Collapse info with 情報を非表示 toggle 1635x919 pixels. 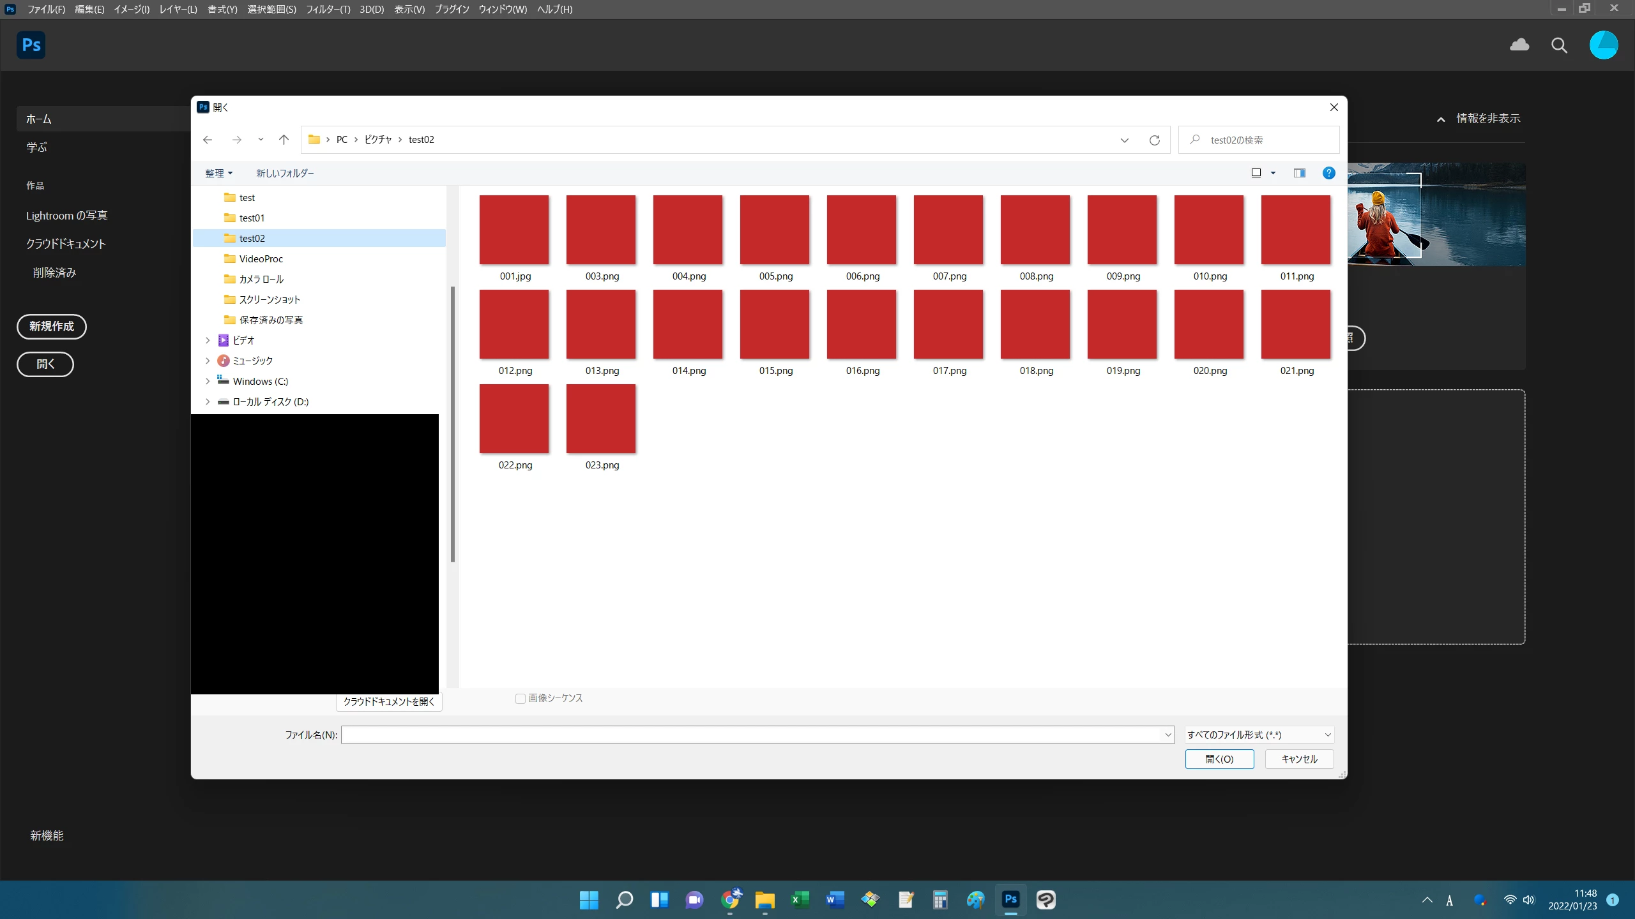(x=1479, y=119)
